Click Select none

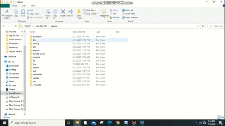coord(129,14)
